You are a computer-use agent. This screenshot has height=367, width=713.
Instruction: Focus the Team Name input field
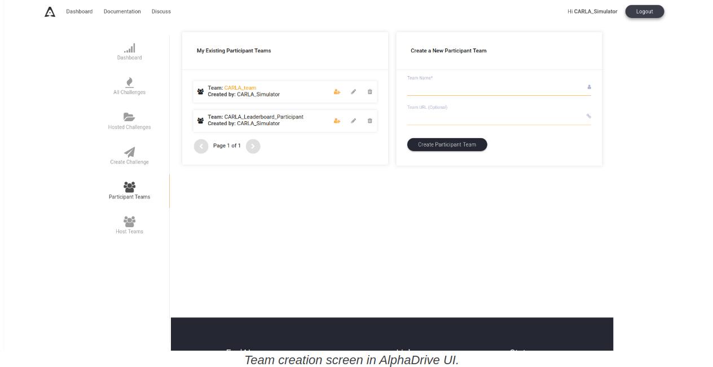click(x=495, y=88)
